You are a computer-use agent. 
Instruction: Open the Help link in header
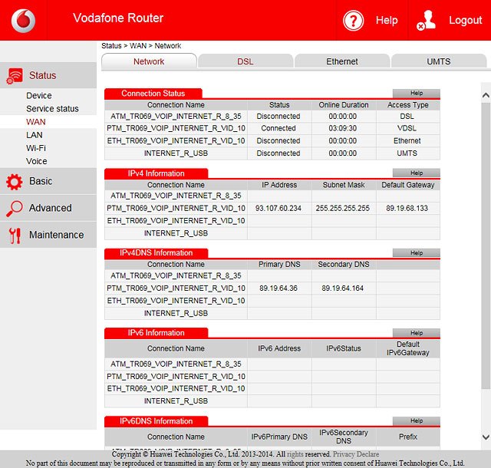coord(387,21)
